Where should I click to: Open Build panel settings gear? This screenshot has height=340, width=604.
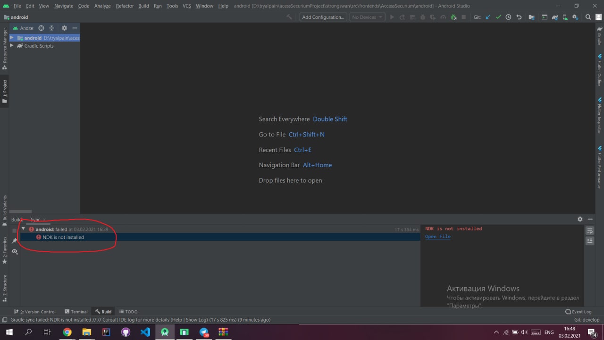point(580,219)
